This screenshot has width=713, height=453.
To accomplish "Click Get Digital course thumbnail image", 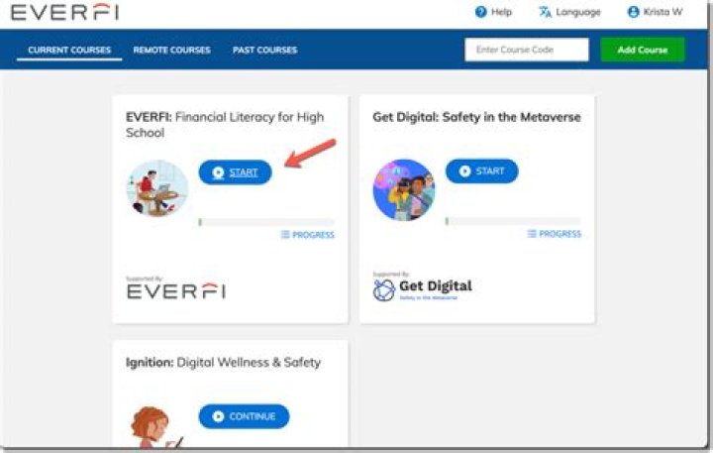I will coord(404,190).
